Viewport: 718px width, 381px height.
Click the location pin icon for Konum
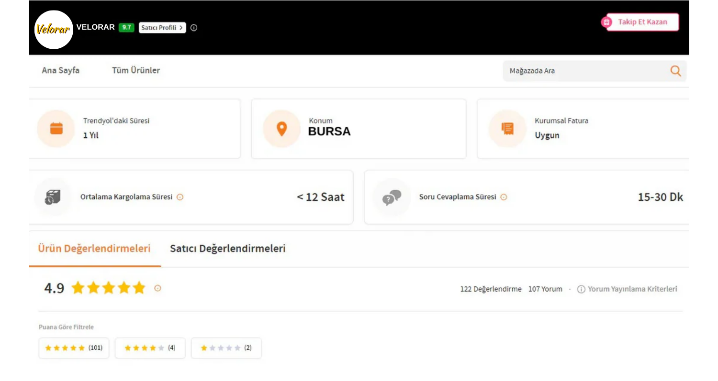(282, 129)
